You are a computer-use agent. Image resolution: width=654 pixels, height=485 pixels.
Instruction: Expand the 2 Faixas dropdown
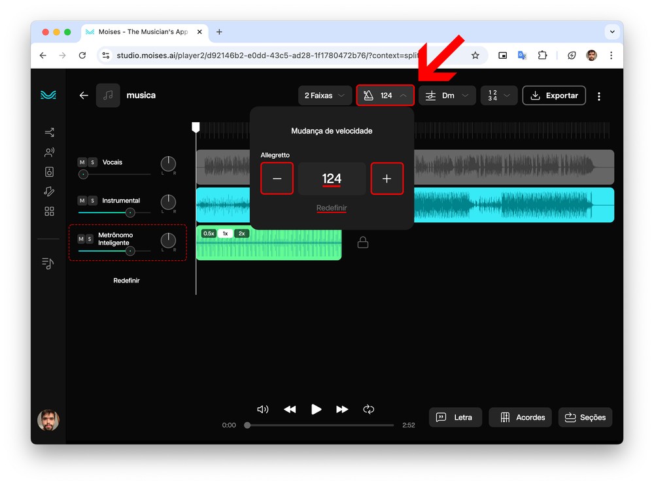[324, 95]
